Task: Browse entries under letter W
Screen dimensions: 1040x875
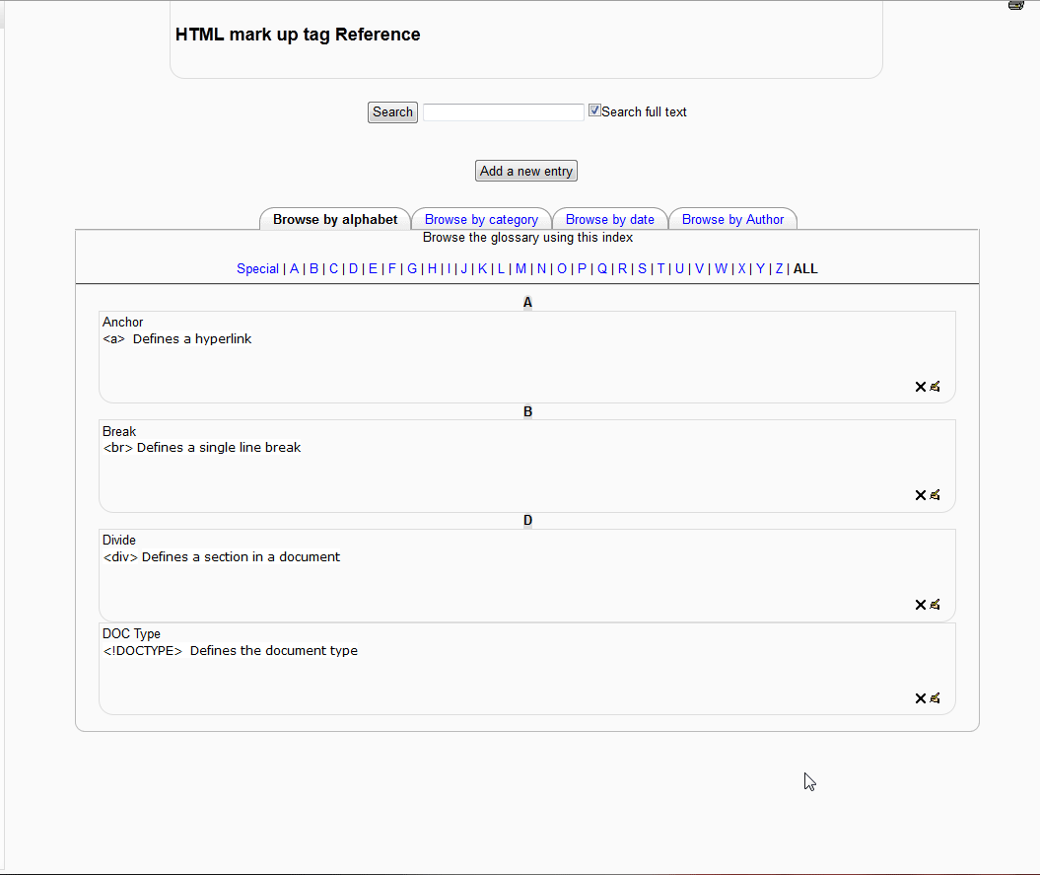Action: tap(721, 268)
